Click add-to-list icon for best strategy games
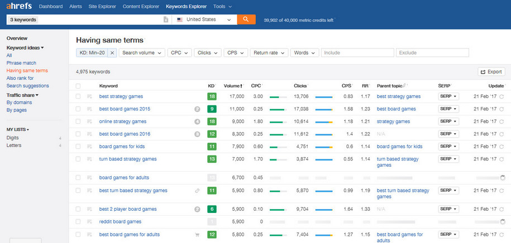This screenshot has width=511, height=243. [89, 96]
